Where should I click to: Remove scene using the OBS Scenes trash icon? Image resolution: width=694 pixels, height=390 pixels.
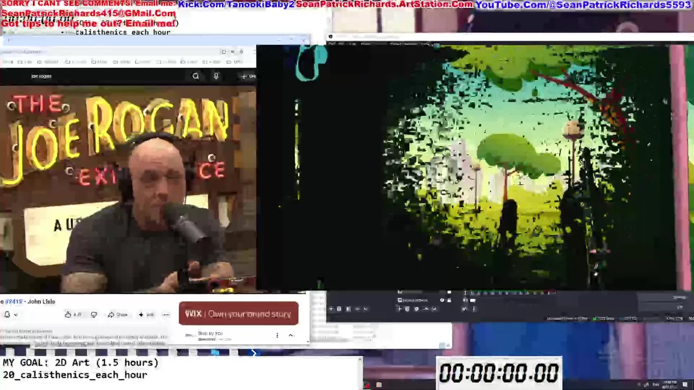pos(339,309)
